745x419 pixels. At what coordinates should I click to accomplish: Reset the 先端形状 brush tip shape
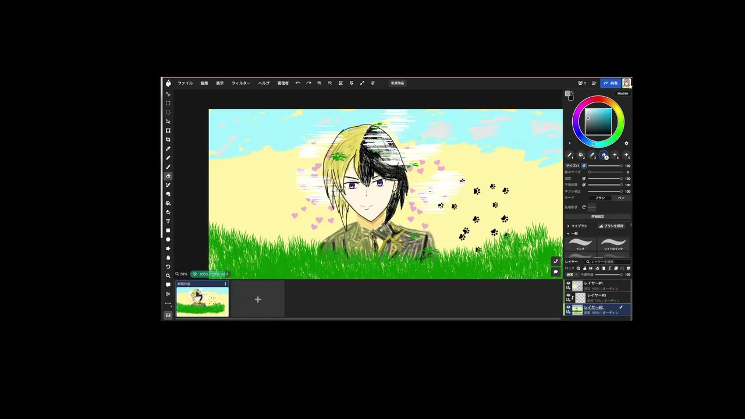pos(584,207)
